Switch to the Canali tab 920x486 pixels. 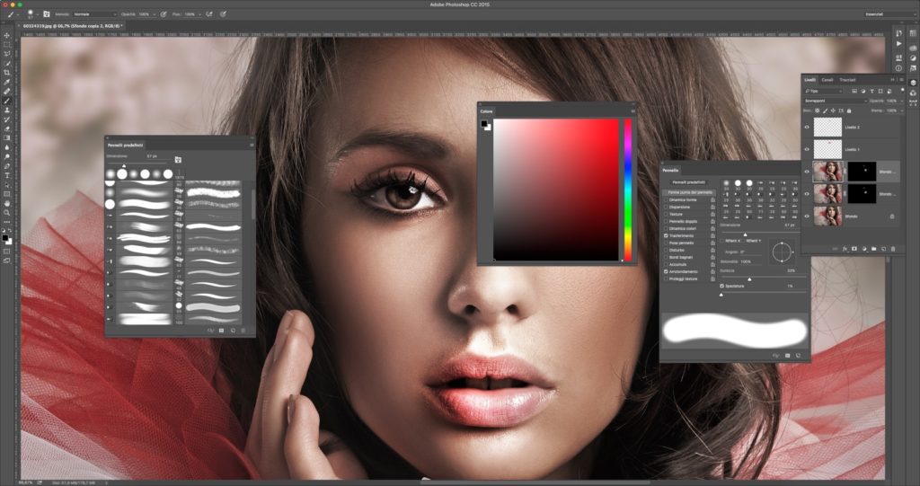point(827,80)
